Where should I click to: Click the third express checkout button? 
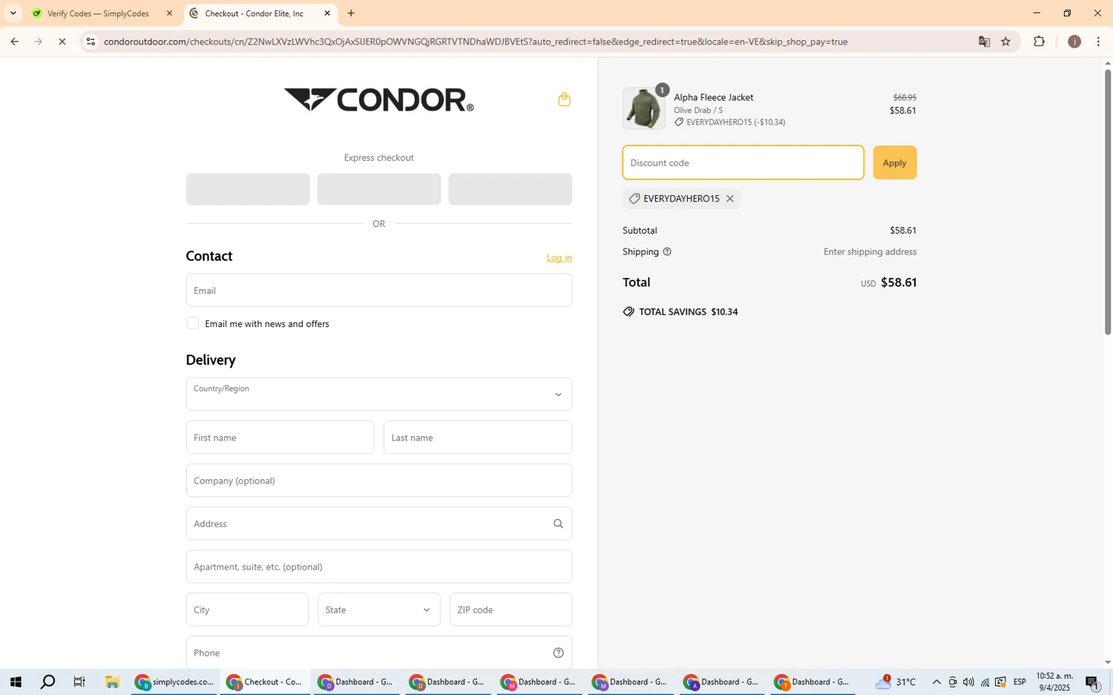pos(510,189)
